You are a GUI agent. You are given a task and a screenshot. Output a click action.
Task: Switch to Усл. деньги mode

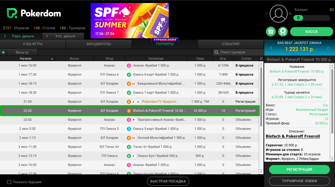click(x=63, y=36)
